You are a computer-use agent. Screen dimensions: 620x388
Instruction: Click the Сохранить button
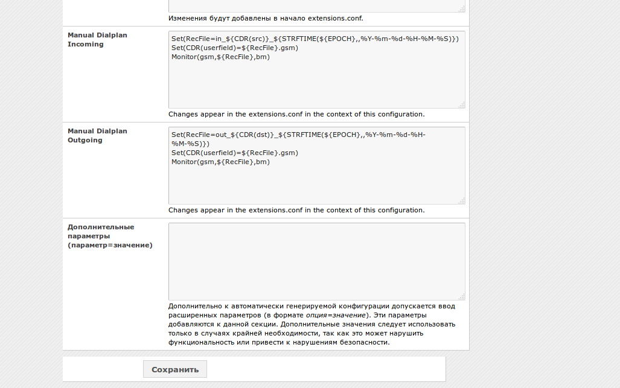(x=174, y=369)
